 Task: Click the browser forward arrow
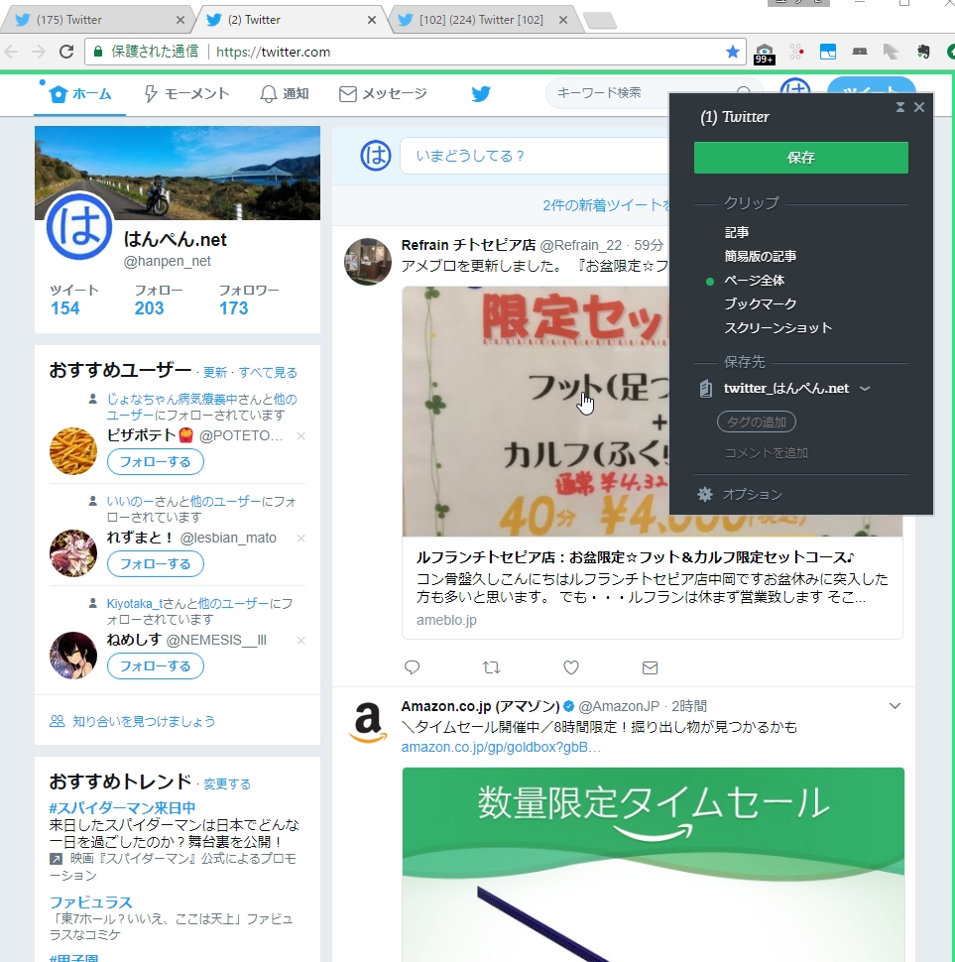coord(39,52)
